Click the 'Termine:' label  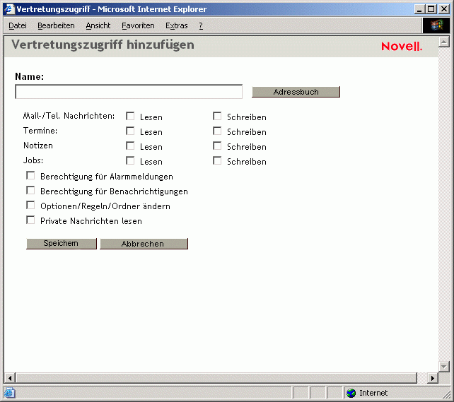click(x=40, y=131)
